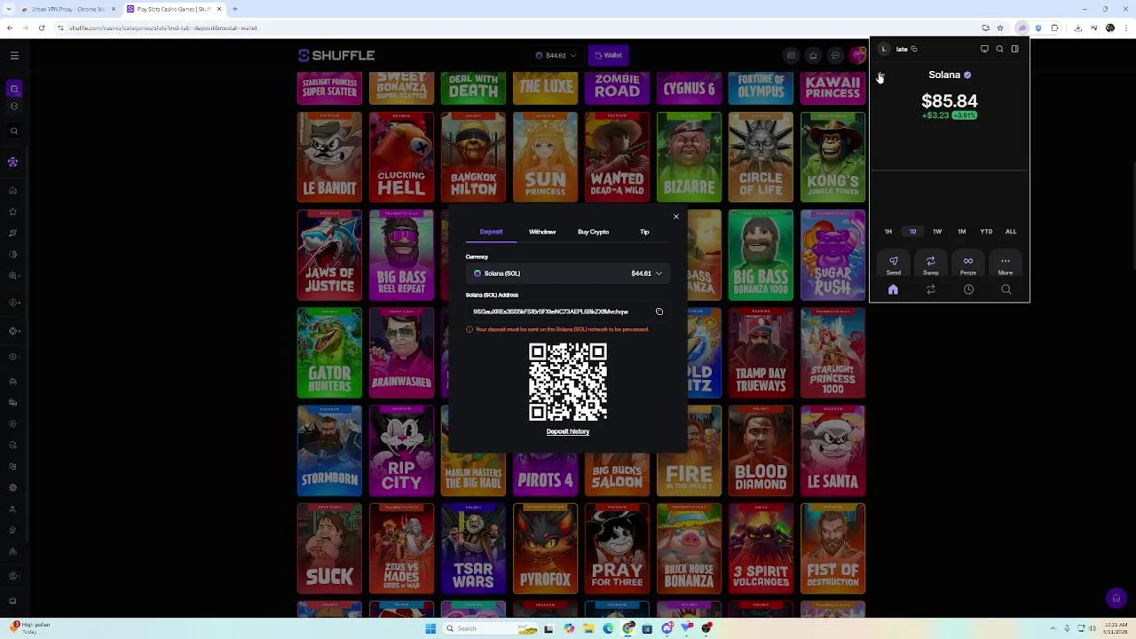Open the Sugar Rush game thumbnail

click(832, 256)
